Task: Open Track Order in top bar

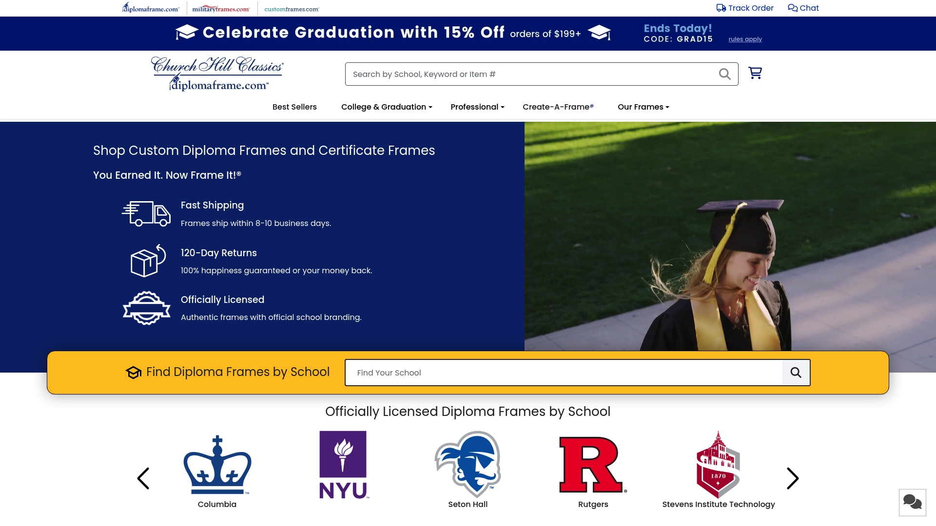Action: pyautogui.click(x=745, y=8)
